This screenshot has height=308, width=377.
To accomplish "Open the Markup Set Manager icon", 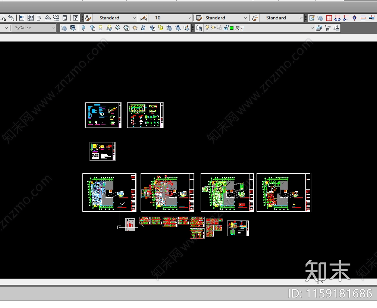I will (x=56, y=18).
